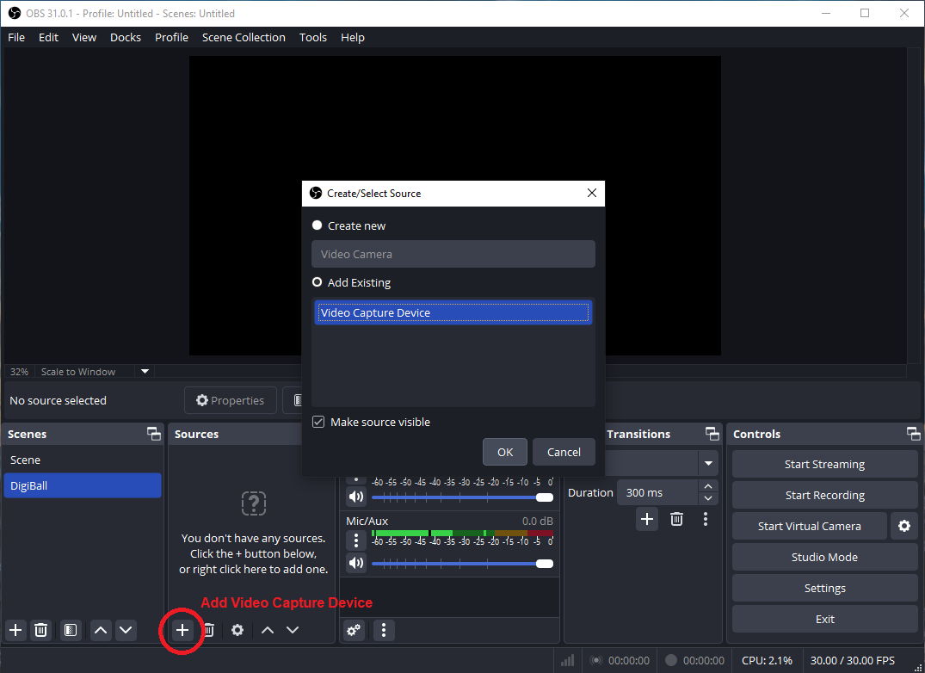Select the Create new radio button
Screen dimensions: 925x673
pyautogui.click(x=318, y=225)
